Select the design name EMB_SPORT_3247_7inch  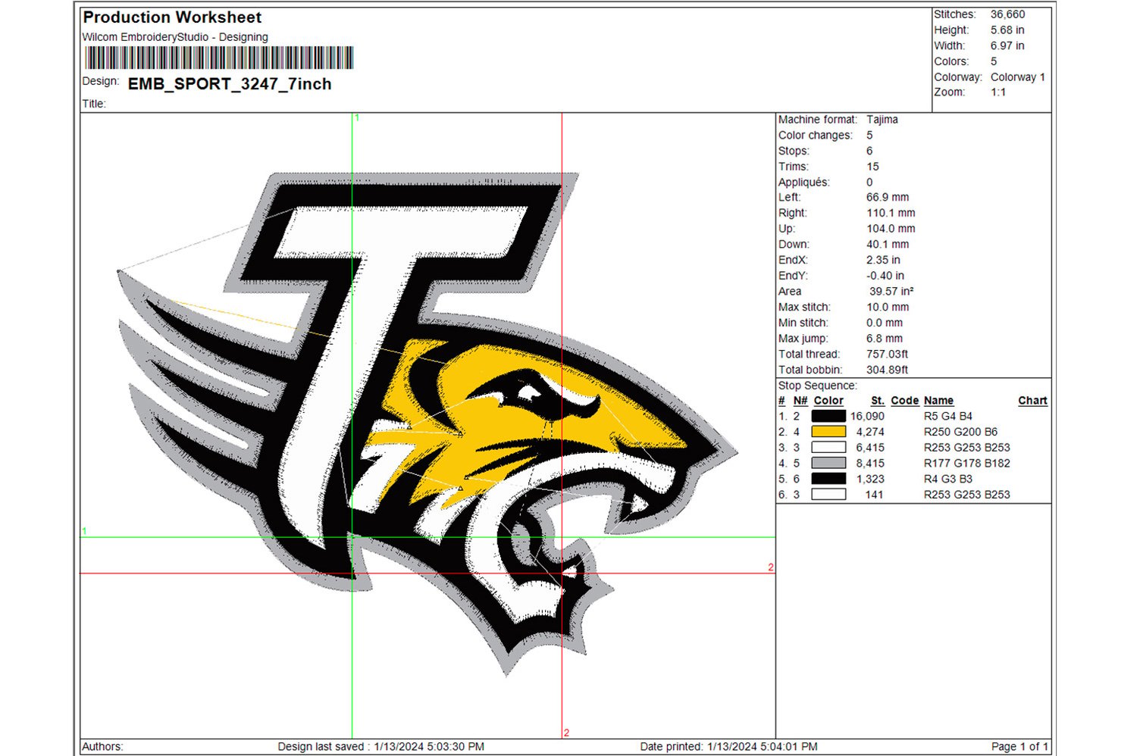pyautogui.click(x=230, y=84)
